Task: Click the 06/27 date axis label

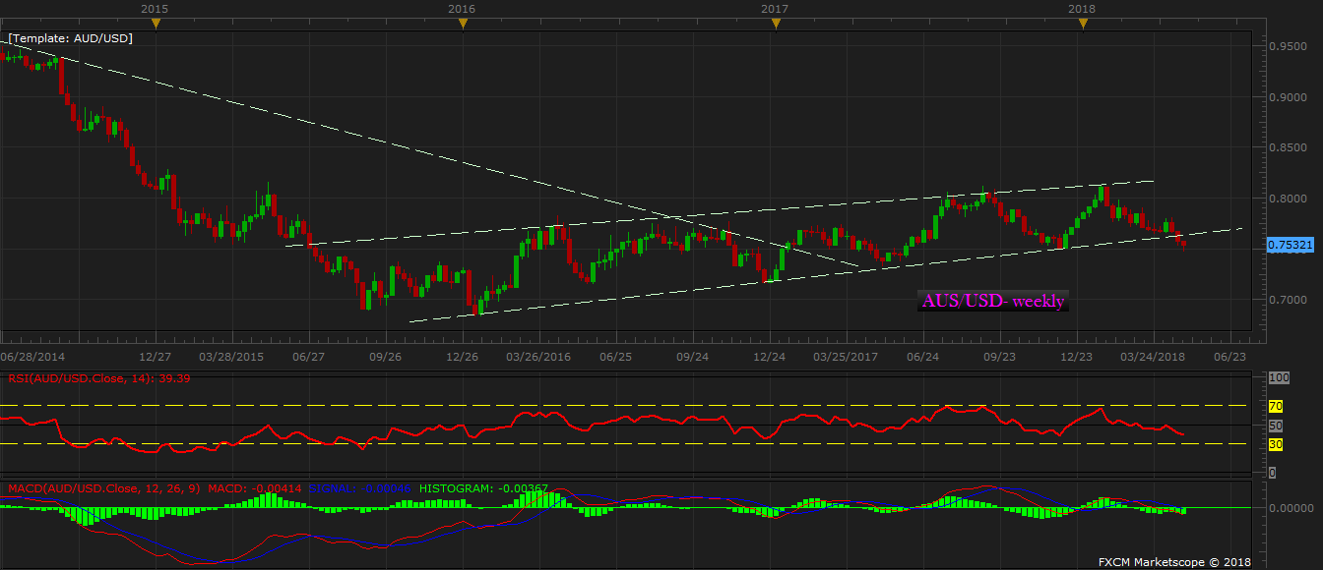Action: coord(309,357)
